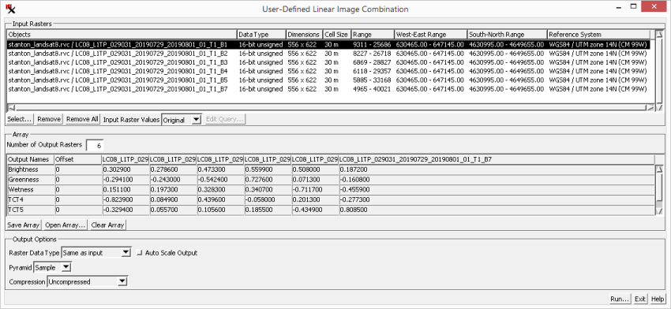Click the South-North Range column header
This screenshot has width=671, height=309.
507,35
